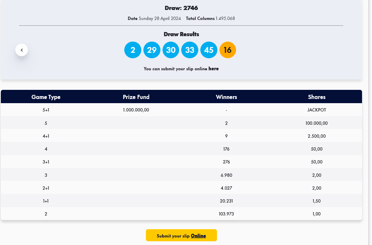Image resolution: width=372 pixels, height=245 pixels.
Task: Click the previous draw arrow button
Action: (x=22, y=50)
